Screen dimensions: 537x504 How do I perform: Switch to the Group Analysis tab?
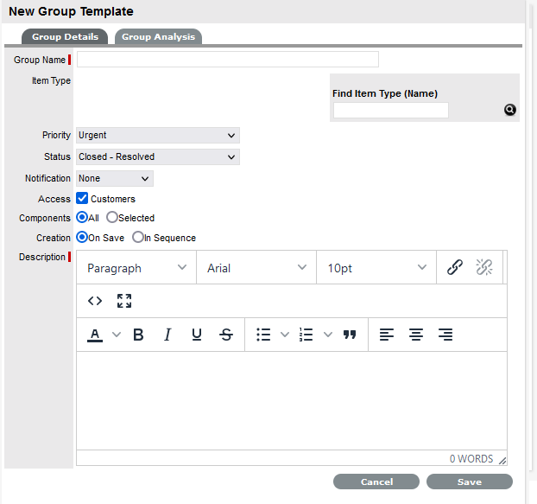[x=158, y=36]
